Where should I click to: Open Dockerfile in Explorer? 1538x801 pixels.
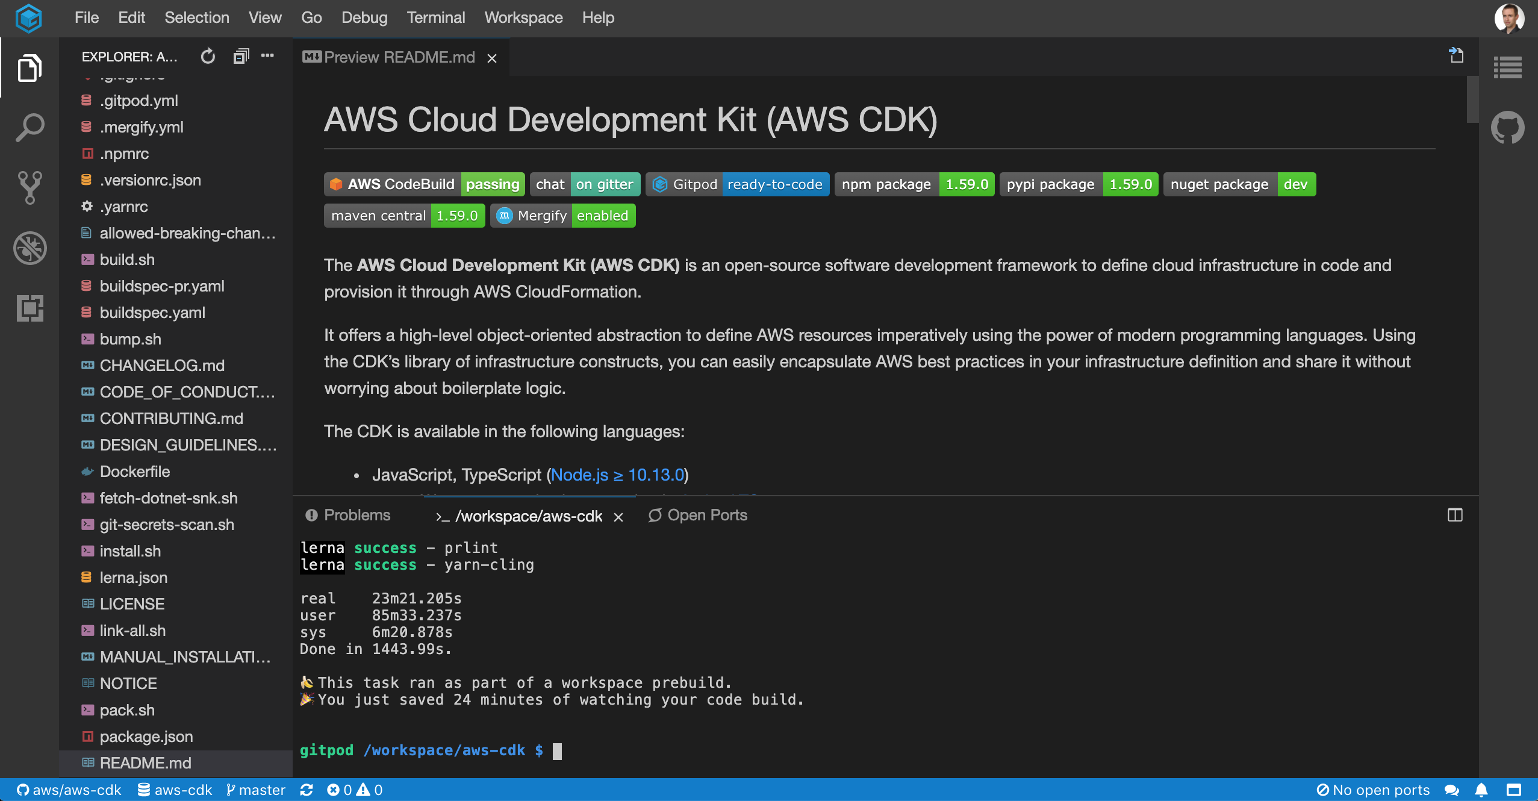coord(176,472)
